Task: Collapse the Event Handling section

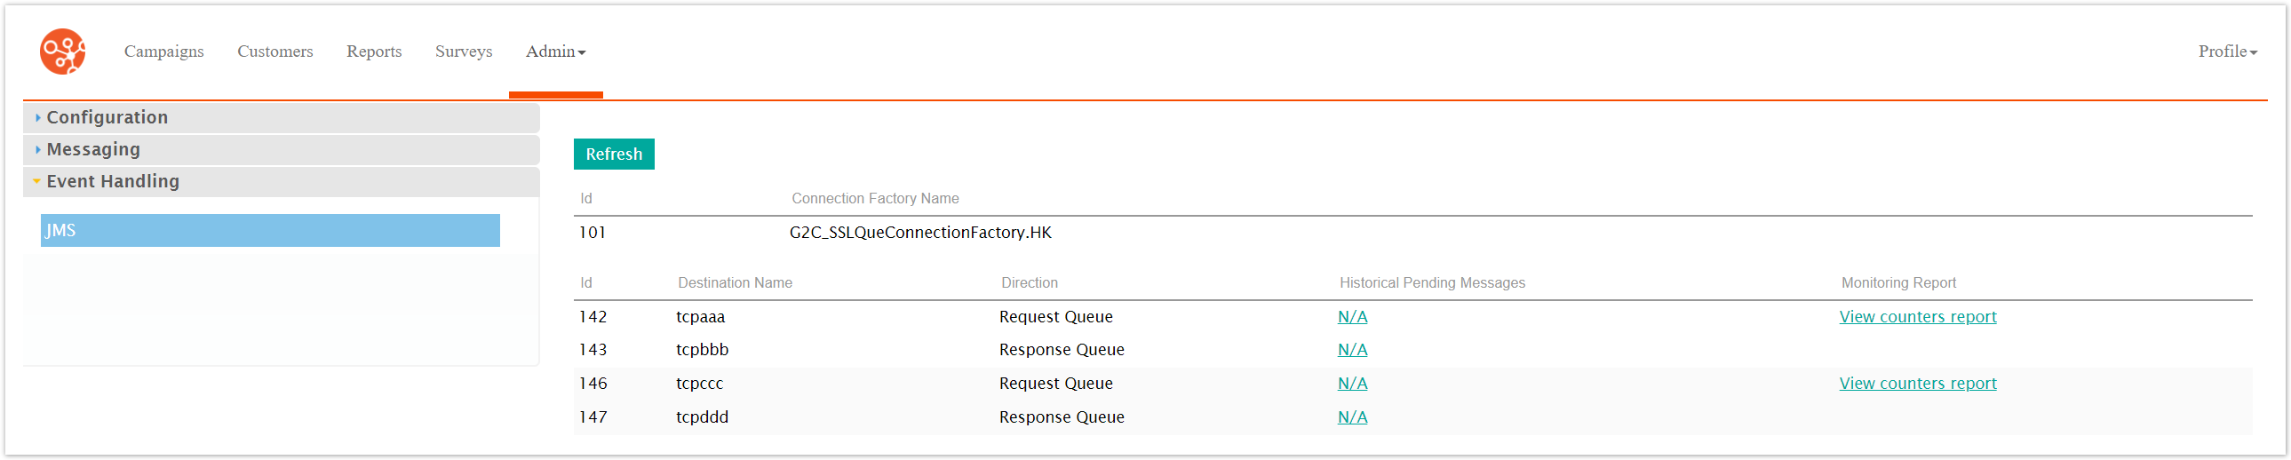Action: (112, 181)
